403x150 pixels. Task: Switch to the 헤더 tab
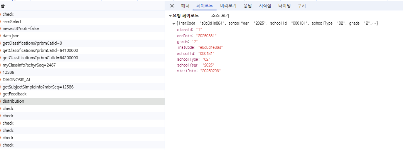pyautogui.click(x=185, y=6)
